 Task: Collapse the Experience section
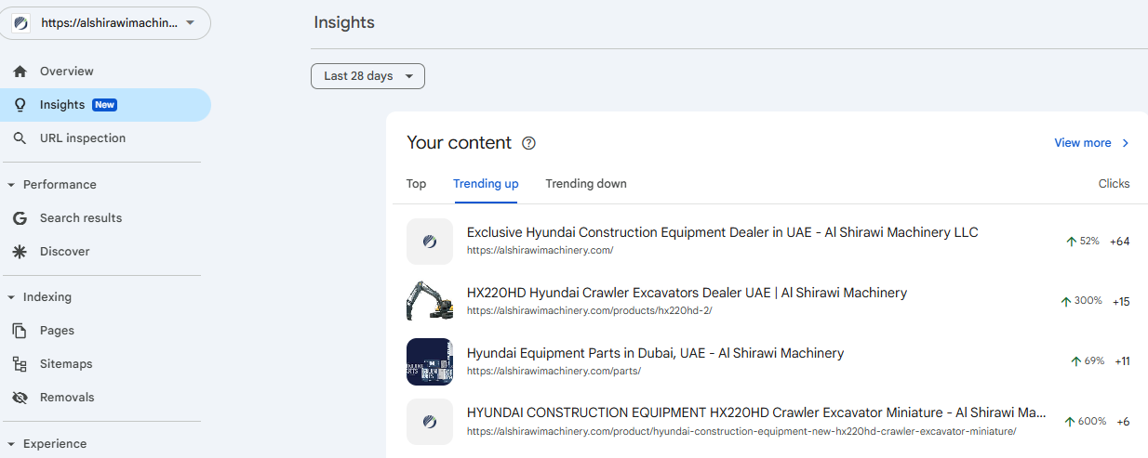[x=47, y=444]
